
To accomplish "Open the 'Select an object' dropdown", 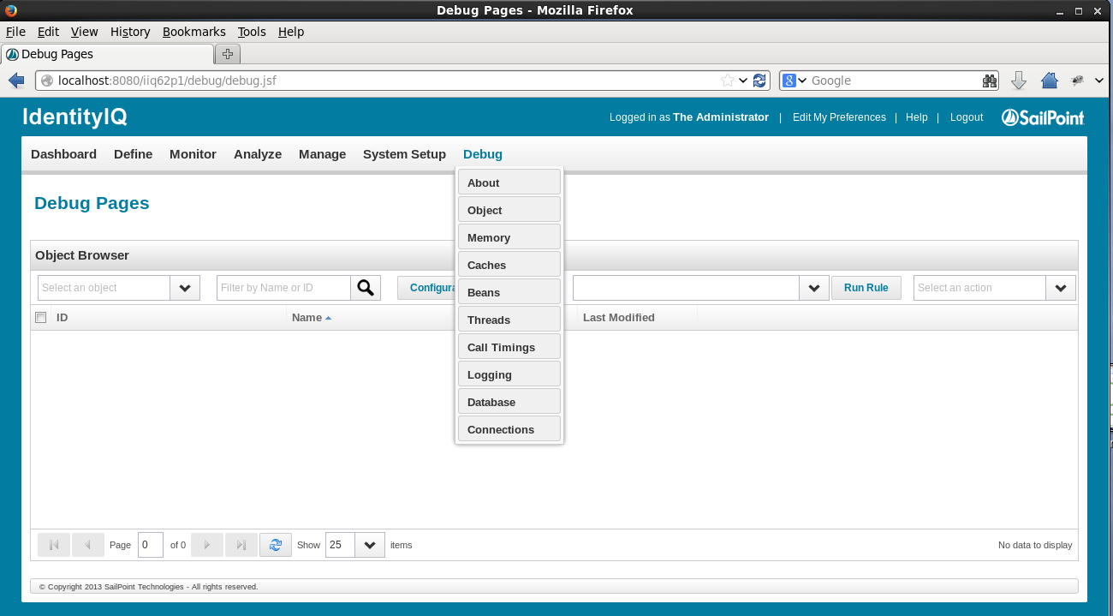I will [184, 287].
